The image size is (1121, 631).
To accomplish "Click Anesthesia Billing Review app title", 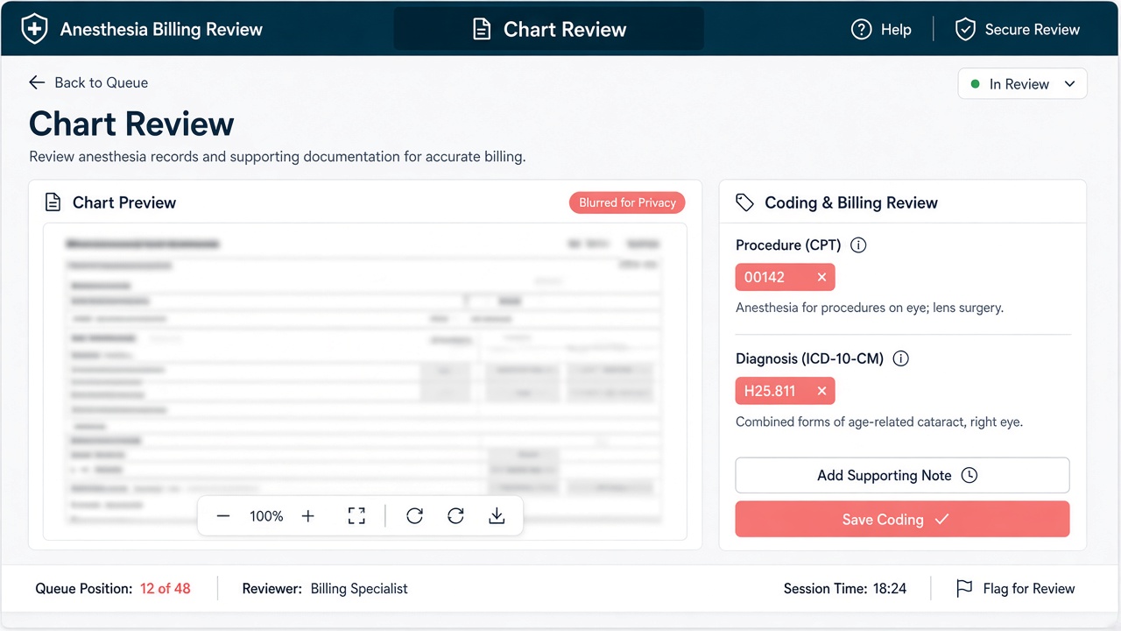I will tap(161, 29).
